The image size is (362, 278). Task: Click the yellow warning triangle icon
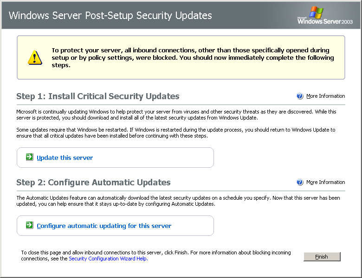click(35, 57)
